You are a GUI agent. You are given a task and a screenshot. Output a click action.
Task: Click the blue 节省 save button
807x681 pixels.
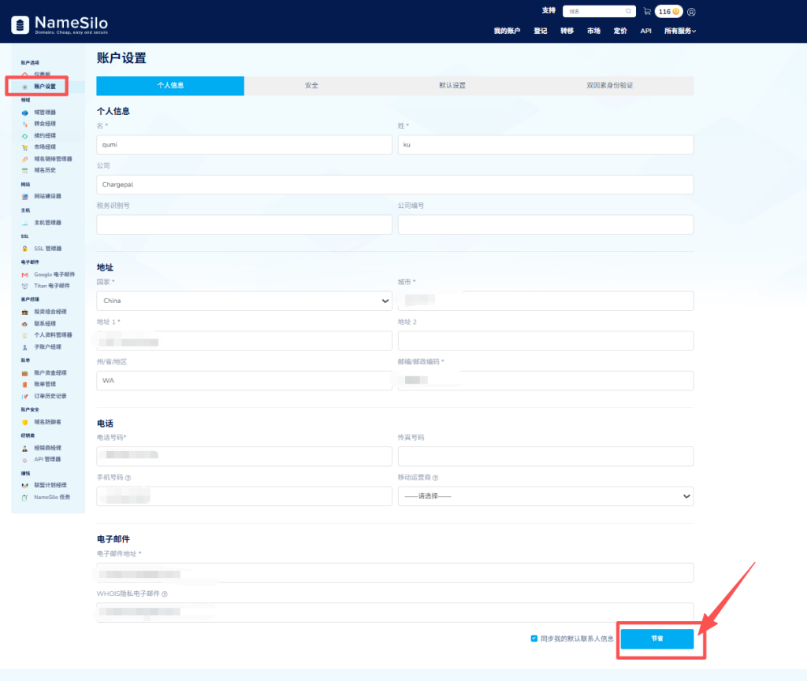click(656, 638)
